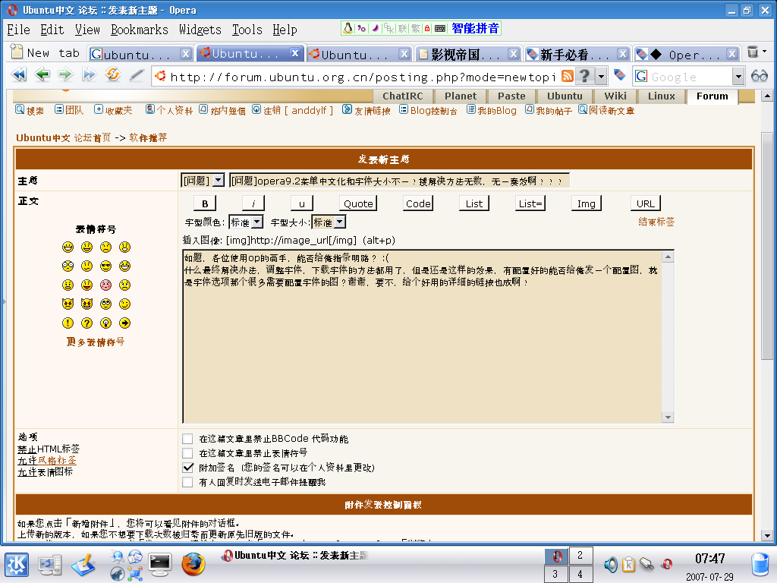Untick the attach signature checkbox
Viewport: 777px width, 583px height.
187,468
